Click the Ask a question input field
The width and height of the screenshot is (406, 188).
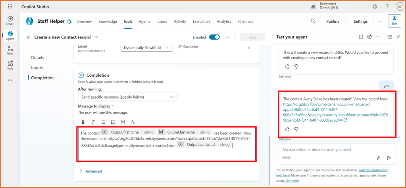325,150
